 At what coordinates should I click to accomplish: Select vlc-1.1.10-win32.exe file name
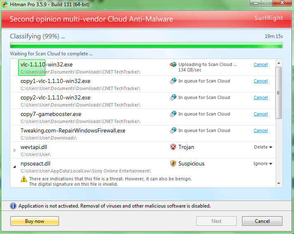[x=47, y=64]
